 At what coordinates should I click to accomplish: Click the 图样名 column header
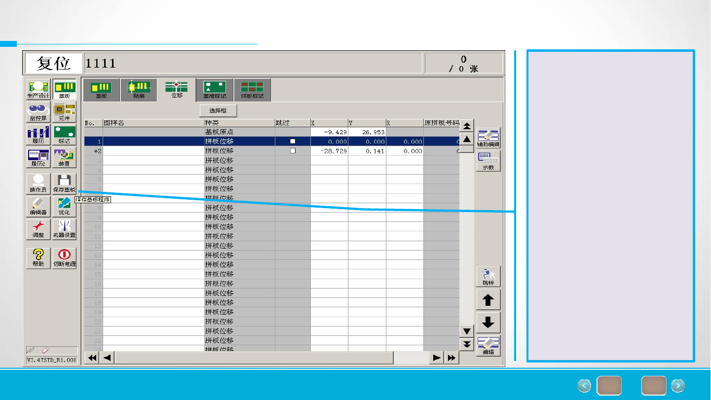153,123
